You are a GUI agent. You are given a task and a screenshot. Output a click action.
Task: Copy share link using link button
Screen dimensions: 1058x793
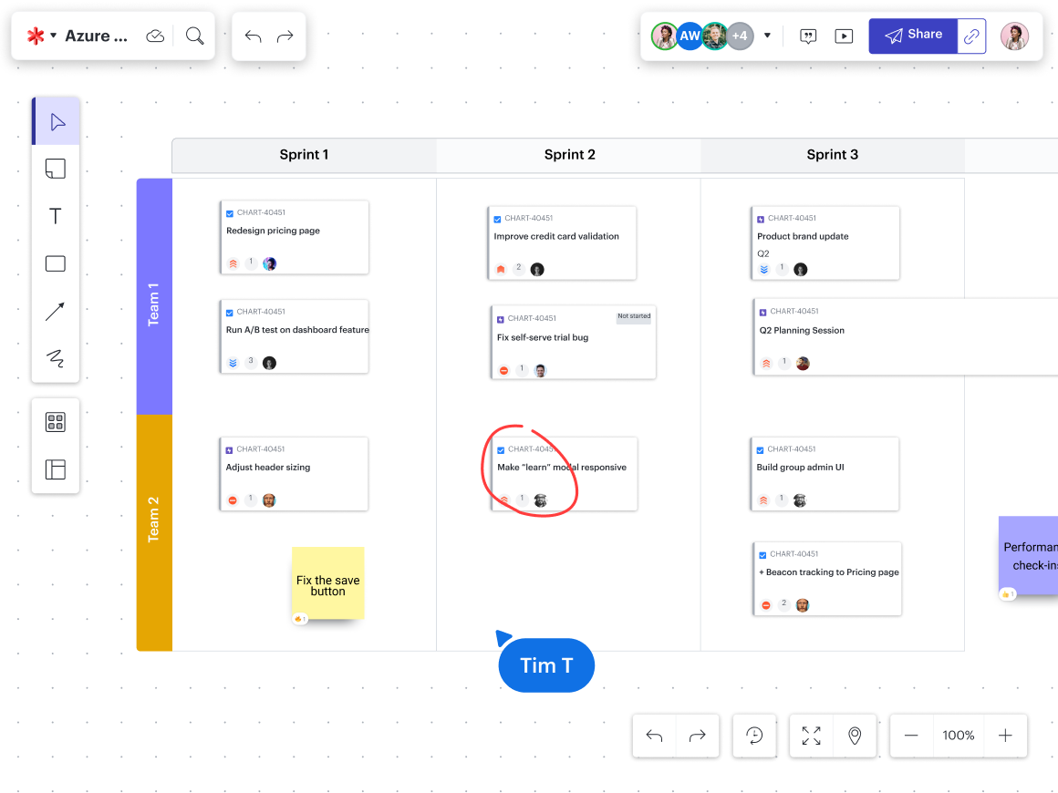(972, 36)
